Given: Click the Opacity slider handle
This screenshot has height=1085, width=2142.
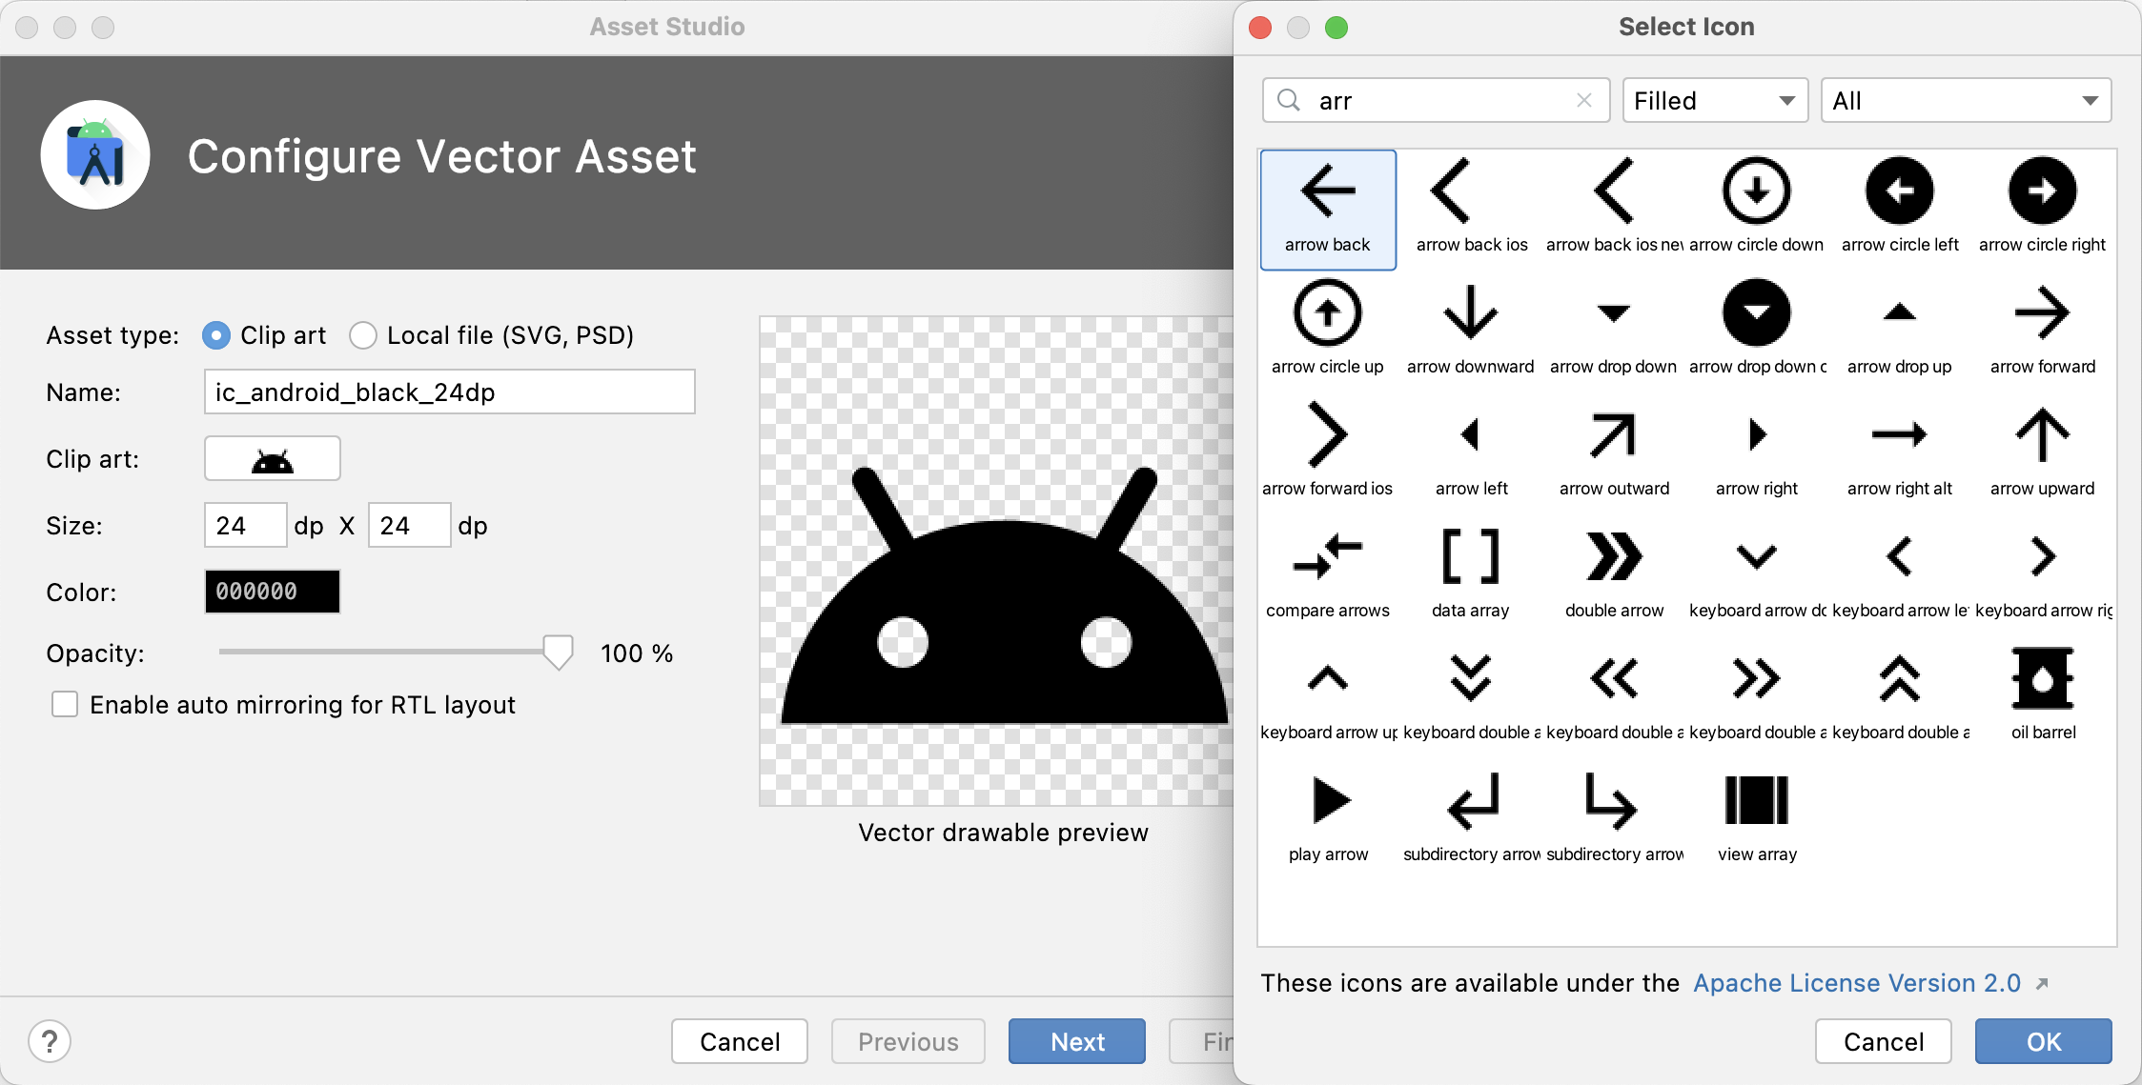Looking at the screenshot, I should 558,653.
